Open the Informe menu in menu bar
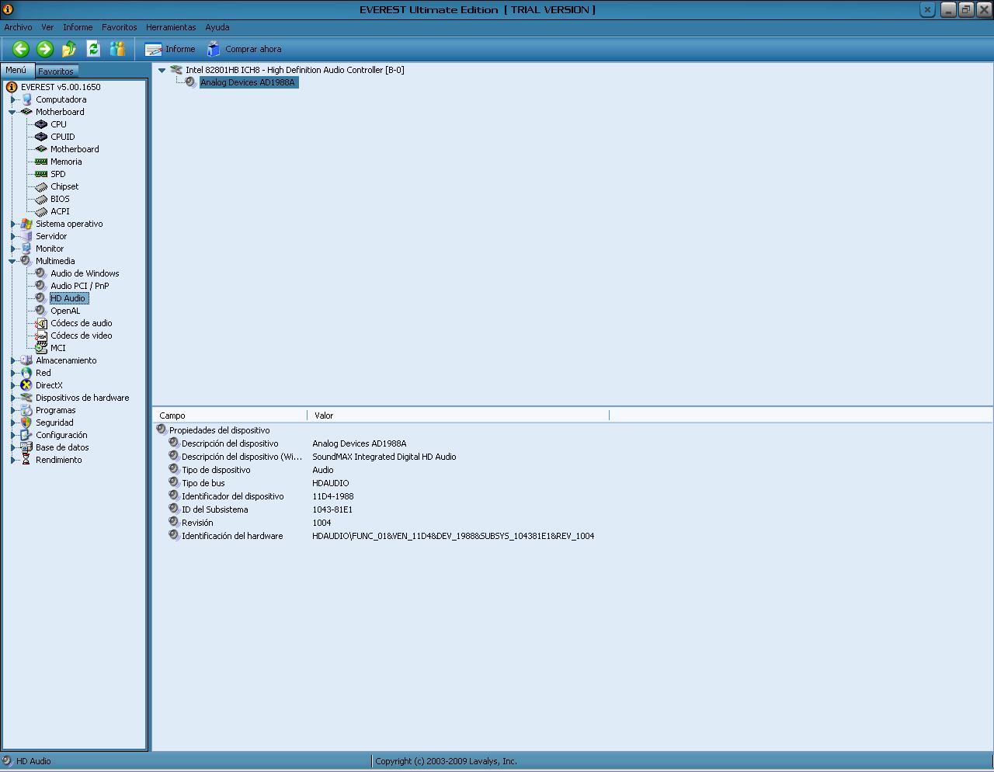 pos(78,27)
